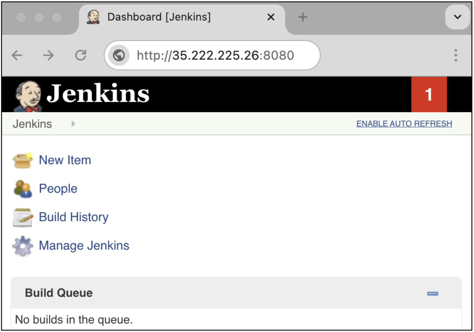This screenshot has width=474, height=332.
Task: Click the Jenkins breadcrumb link
Action: tap(32, 124)
